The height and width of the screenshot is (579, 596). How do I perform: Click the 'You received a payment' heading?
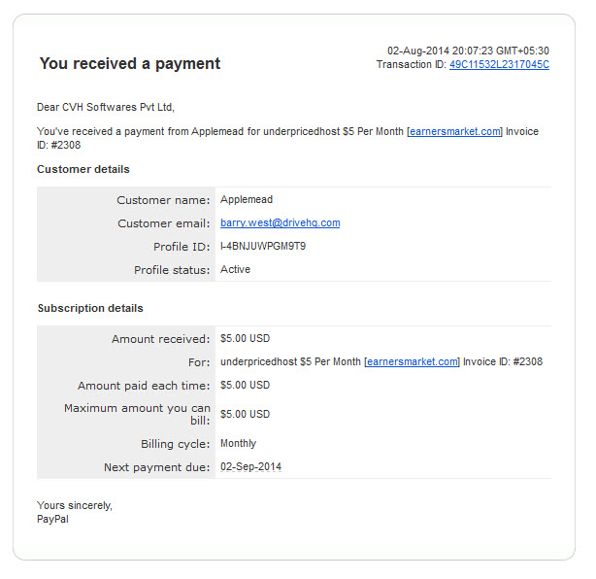click(x=130, y=63)
